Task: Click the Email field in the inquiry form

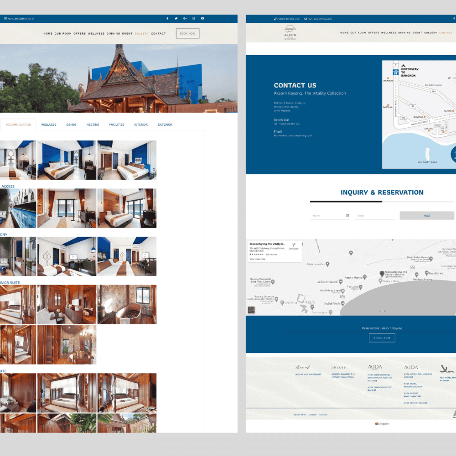Action: (374, 216)
